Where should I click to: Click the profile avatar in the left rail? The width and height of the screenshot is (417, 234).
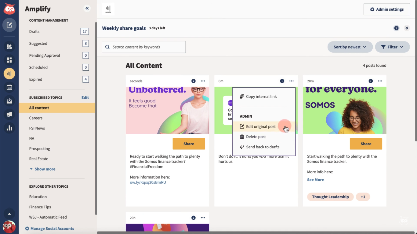pyautogui.click(x=9, y=227)
